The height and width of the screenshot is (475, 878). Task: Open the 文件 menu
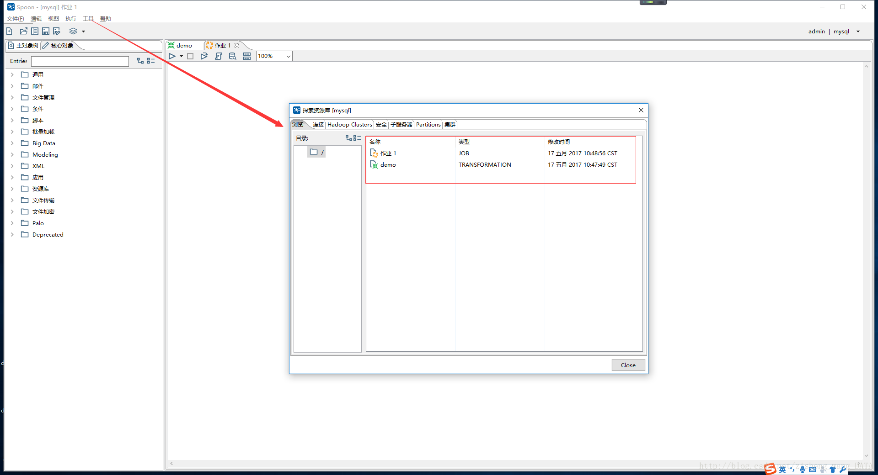pyautogui.click(x=15, y=19)
